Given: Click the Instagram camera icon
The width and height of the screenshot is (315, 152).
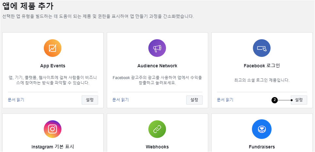Looking at the screenshot, I should pyautogui.click(x=53, y=129).
